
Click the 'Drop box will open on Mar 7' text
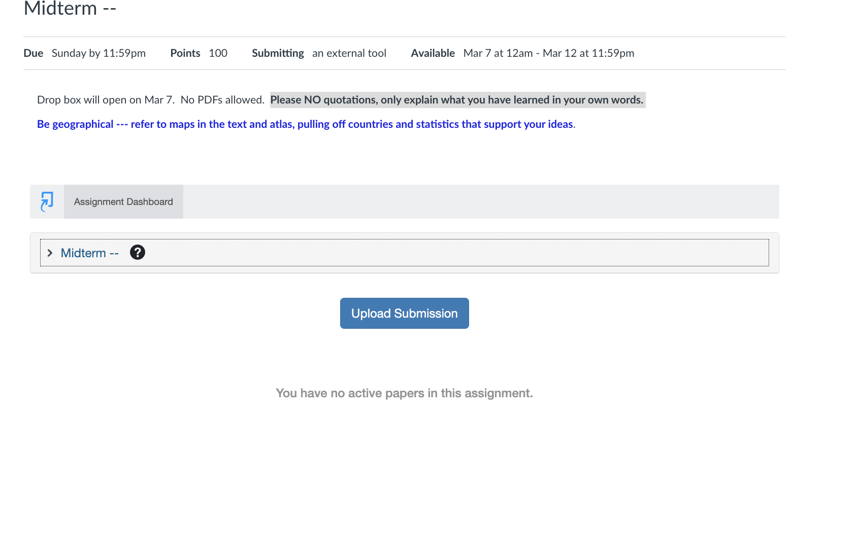pos(106,100)
